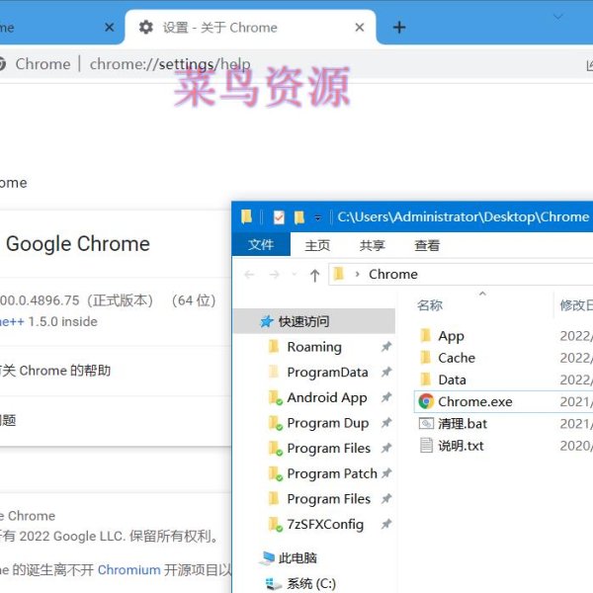The height and width of the screenshot is (593, 593).
Task: Click the Explorer forward arrow
Action: click(274, 274)
